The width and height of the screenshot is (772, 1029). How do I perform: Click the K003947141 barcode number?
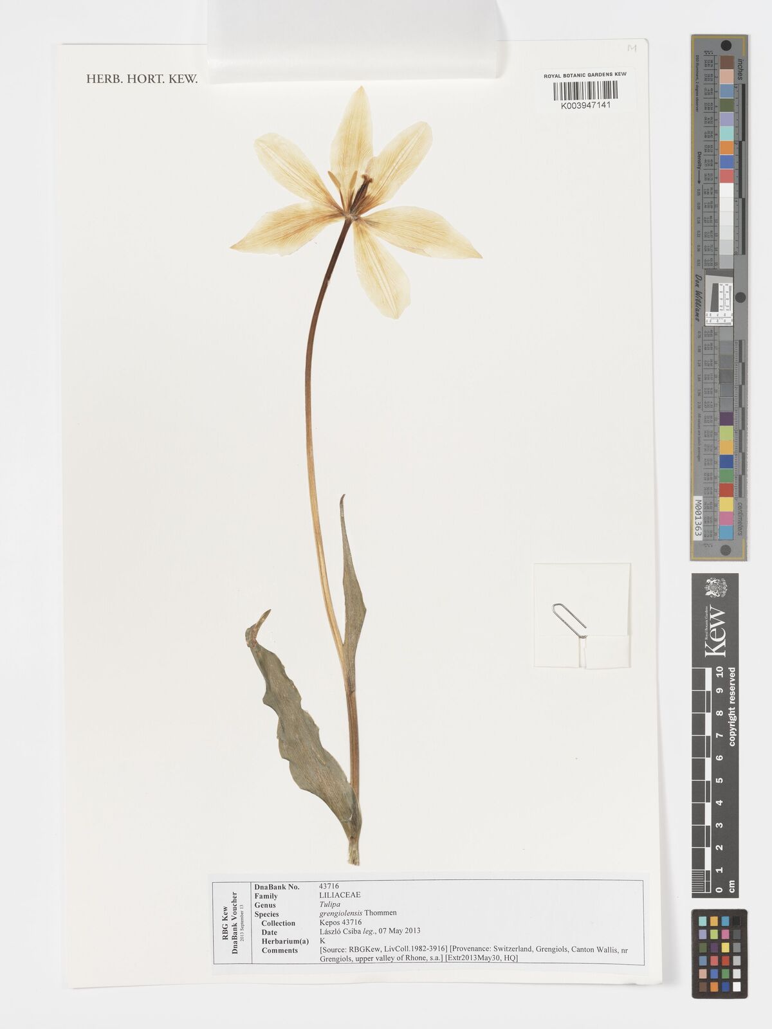click(x=585, y=105)
